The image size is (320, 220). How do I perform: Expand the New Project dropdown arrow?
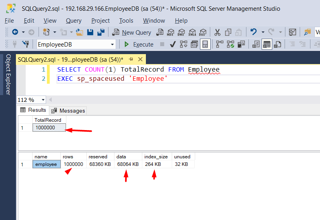(x=54, y=32)
